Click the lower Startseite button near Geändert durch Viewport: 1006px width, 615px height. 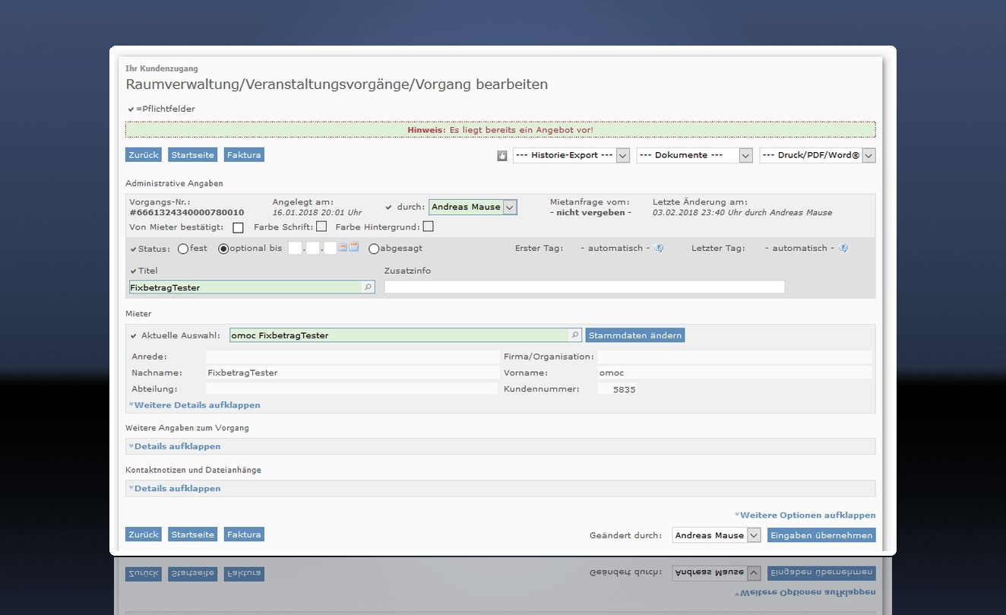pyautogui.click(x=192, y=534)
